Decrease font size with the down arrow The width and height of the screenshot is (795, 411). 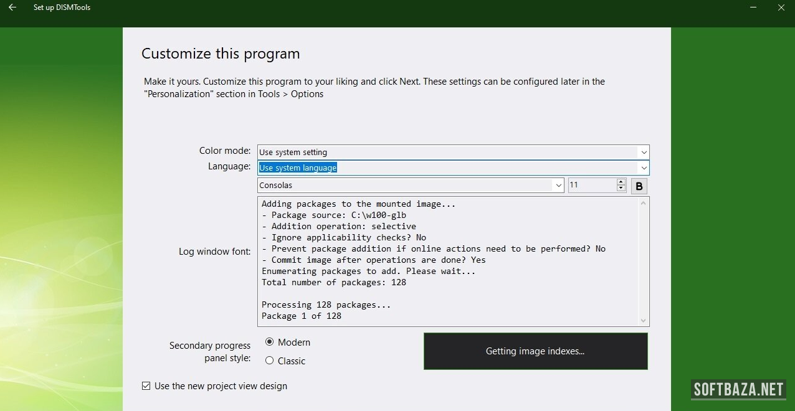621,188
